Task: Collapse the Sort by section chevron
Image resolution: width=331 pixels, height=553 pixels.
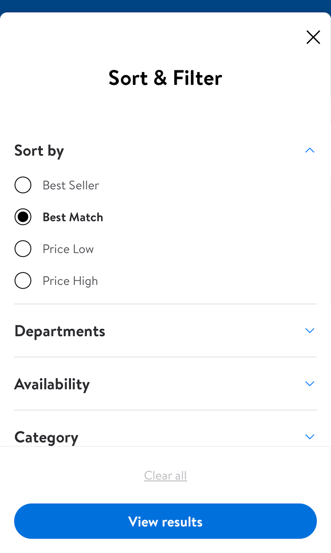Action: coord(310,150)
